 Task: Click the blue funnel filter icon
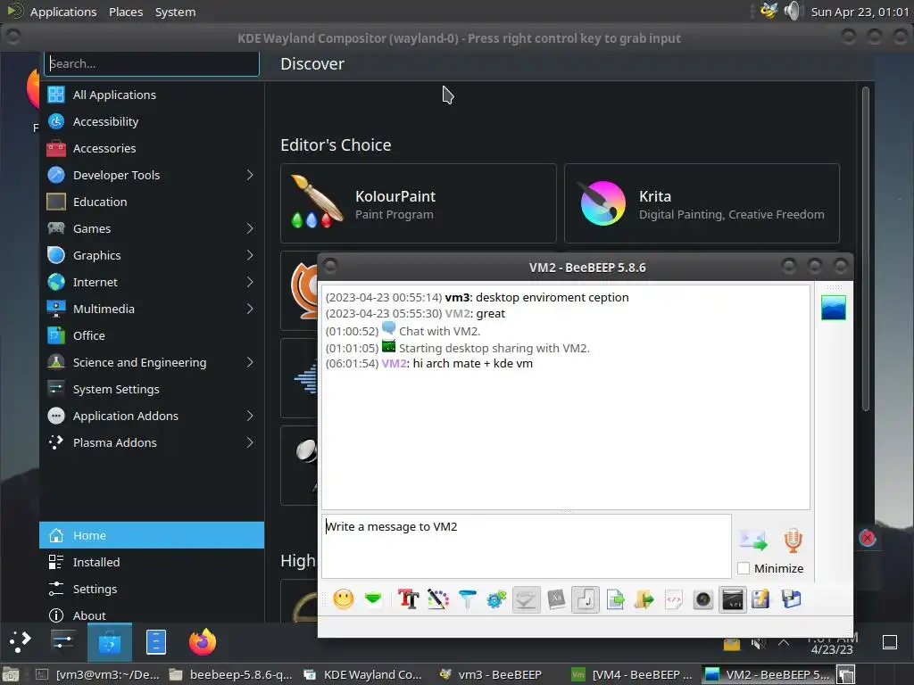coord(467,598)
